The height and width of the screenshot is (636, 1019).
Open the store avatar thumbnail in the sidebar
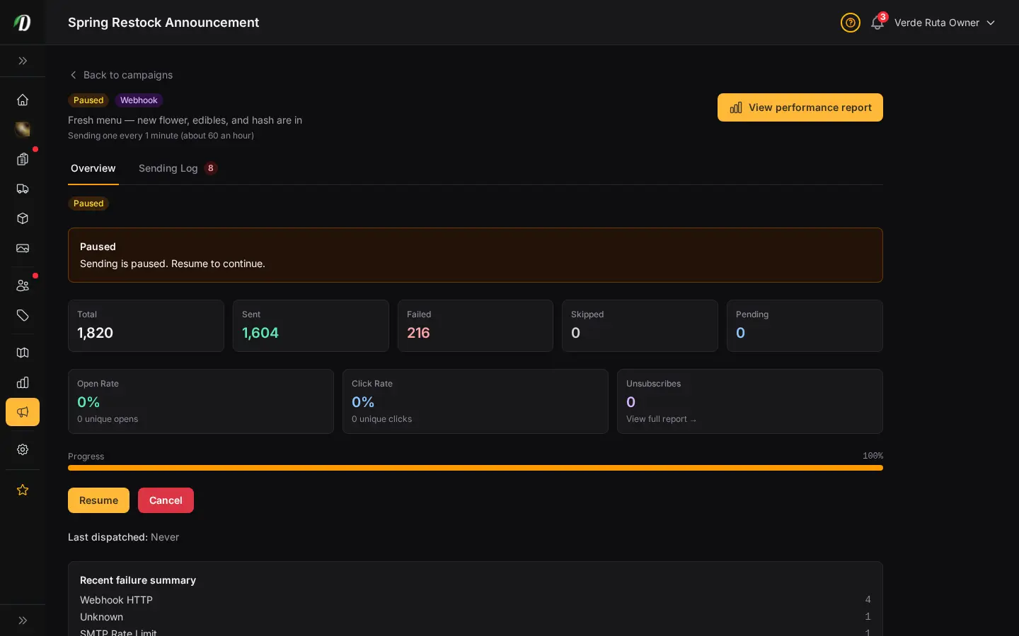click(23, 129)
